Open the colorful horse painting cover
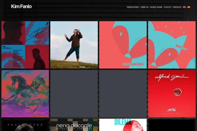This screenshot has height=131, width=197. tap(25, 94)
